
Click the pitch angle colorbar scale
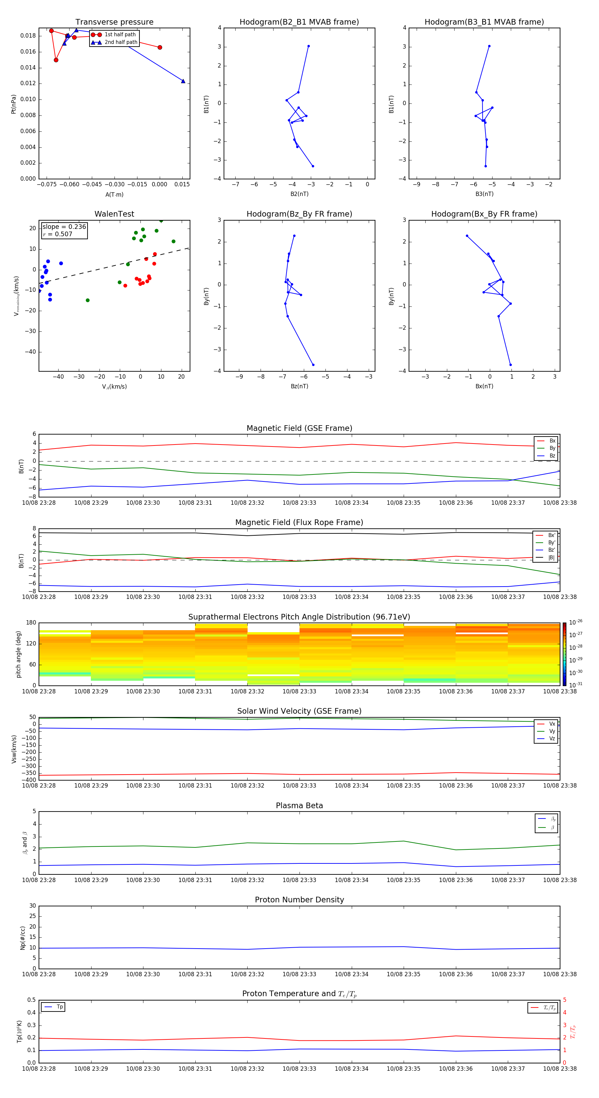tap(564, 654)
